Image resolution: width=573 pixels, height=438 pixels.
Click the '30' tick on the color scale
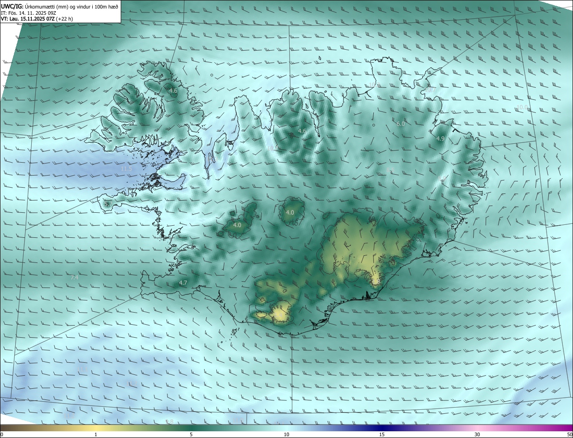point(477,435)
